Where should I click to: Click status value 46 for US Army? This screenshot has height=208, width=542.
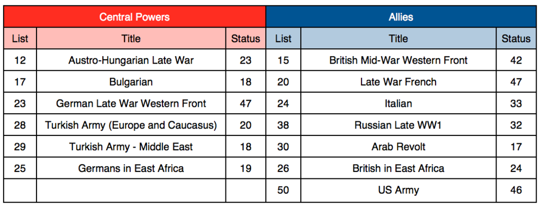(x=517, y=189)
